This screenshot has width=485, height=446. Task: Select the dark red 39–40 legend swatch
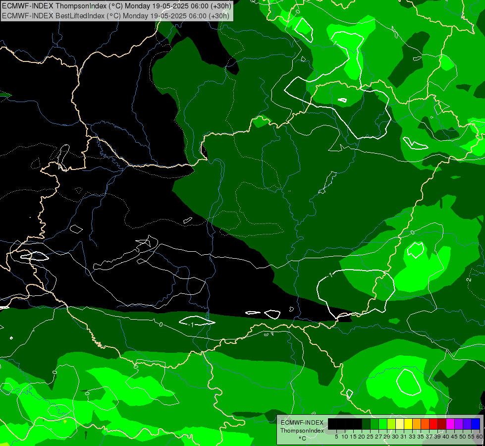(442, 424)
